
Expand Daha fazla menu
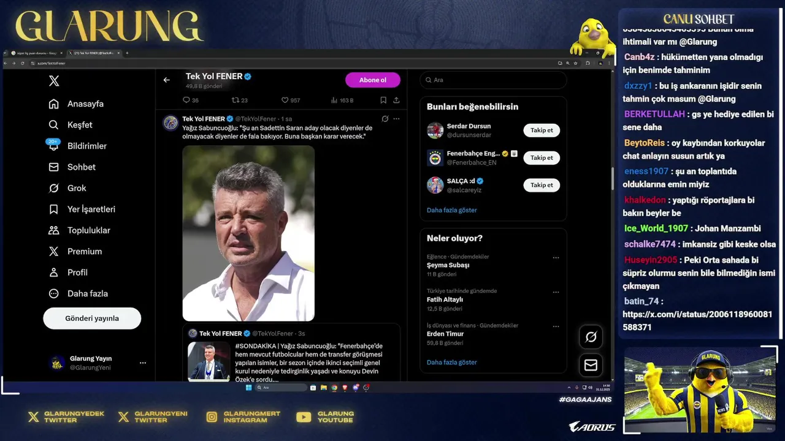[78, 293]
